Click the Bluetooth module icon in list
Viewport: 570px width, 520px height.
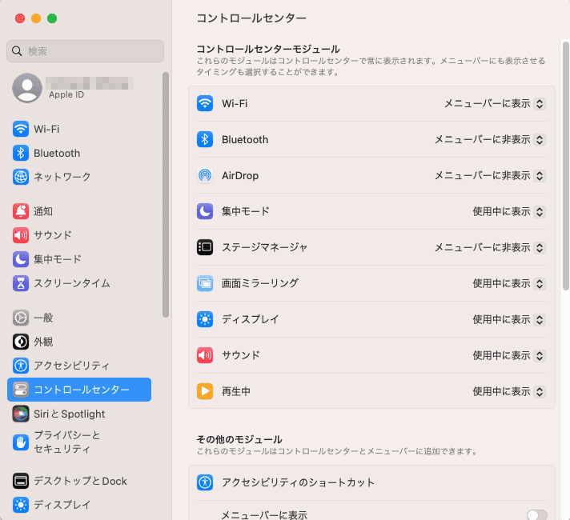[205, 139]
